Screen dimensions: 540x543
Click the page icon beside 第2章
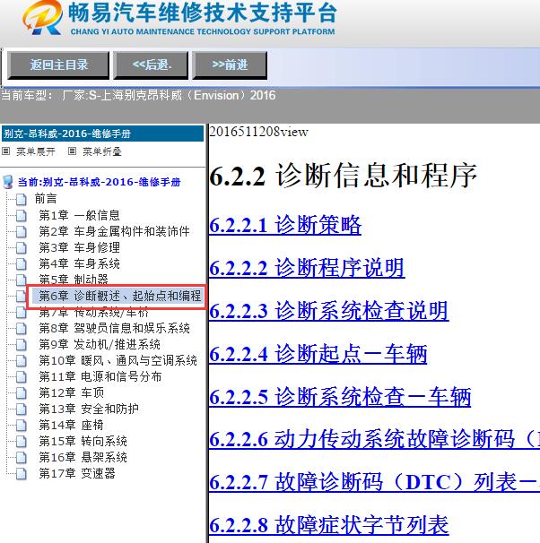(22, 232)
